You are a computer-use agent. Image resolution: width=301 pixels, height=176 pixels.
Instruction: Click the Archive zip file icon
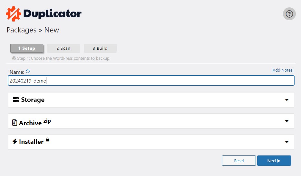15,122
